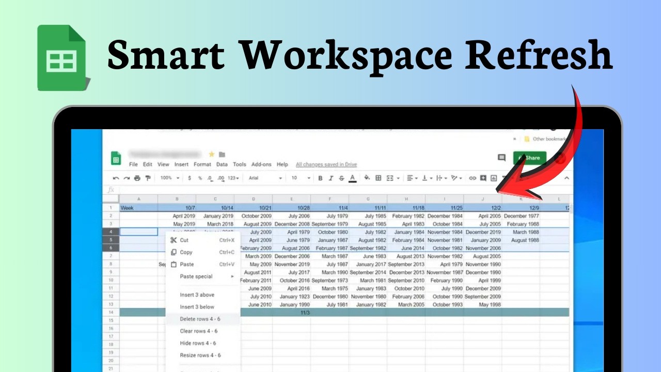This screenshot has height=372, width=661.
Task: Click the Undo icon in toolbar
Action: [116, 178]
